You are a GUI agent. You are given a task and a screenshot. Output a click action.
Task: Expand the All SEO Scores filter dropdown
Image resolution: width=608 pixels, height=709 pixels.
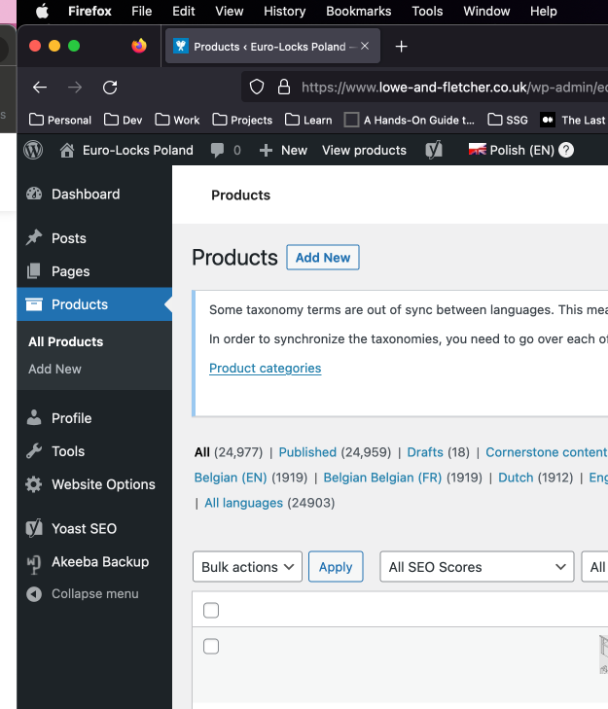coord(477,567)
